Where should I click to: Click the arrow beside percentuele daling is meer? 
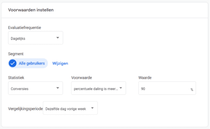coord(121,88)
